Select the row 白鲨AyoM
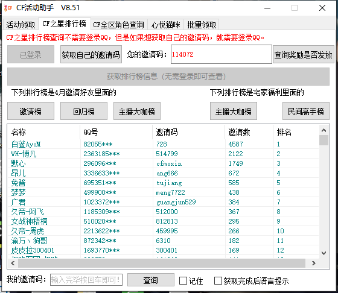Screen dimensions: 338x293 click(x=163, y=144)
